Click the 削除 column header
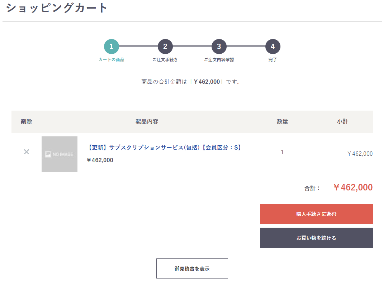 point(26,122)
